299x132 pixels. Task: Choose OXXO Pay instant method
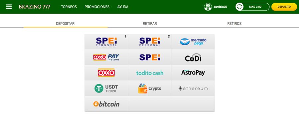(106, 57)
